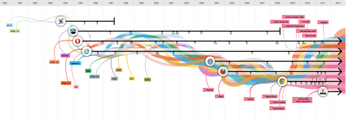Select the HTTP technology label
The image size is (350, 124).
click(x=9, y=25)
